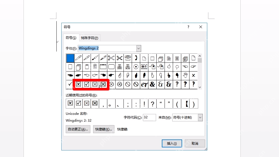
Task: Select the colon in recent symbols
Action: click(x=136, y=103)
